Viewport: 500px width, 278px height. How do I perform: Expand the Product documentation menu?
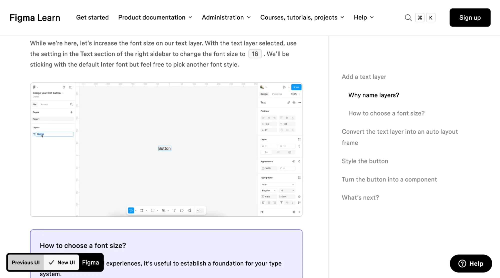coord(155,17)
